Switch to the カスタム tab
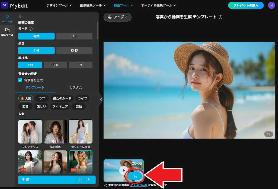The height and width of the screenshot is (189, 278). click(75, 87)
